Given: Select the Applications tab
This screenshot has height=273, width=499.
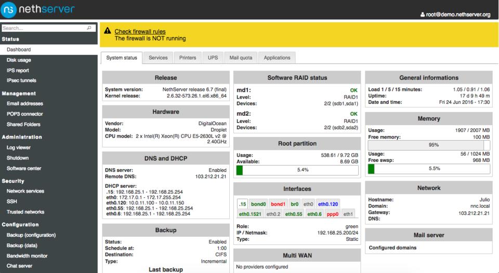Looking at the screenshot, I should click(277, 58).
